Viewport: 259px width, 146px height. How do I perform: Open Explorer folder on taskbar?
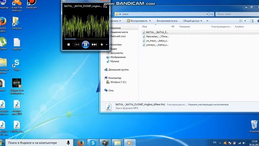117,143
